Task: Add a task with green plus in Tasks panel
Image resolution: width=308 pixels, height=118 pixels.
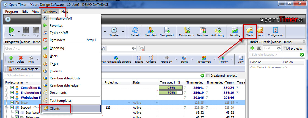Action: click(252, 48)
